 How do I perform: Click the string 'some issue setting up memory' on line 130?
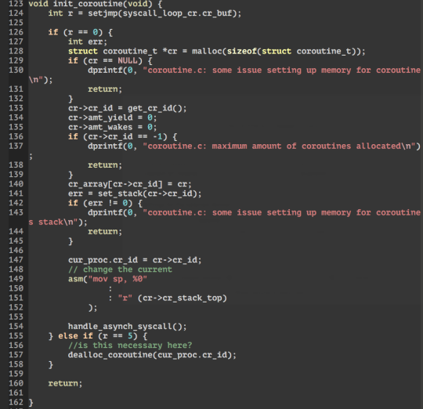[x=281, y=71]
